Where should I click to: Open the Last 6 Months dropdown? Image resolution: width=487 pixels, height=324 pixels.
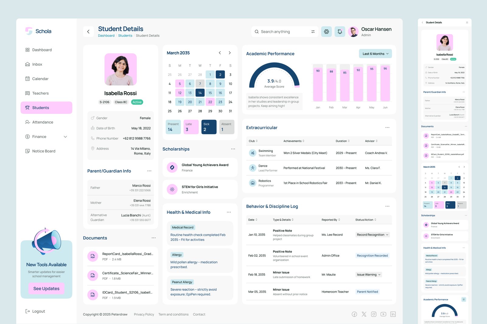pyautogui.click(x=375, y=53)
